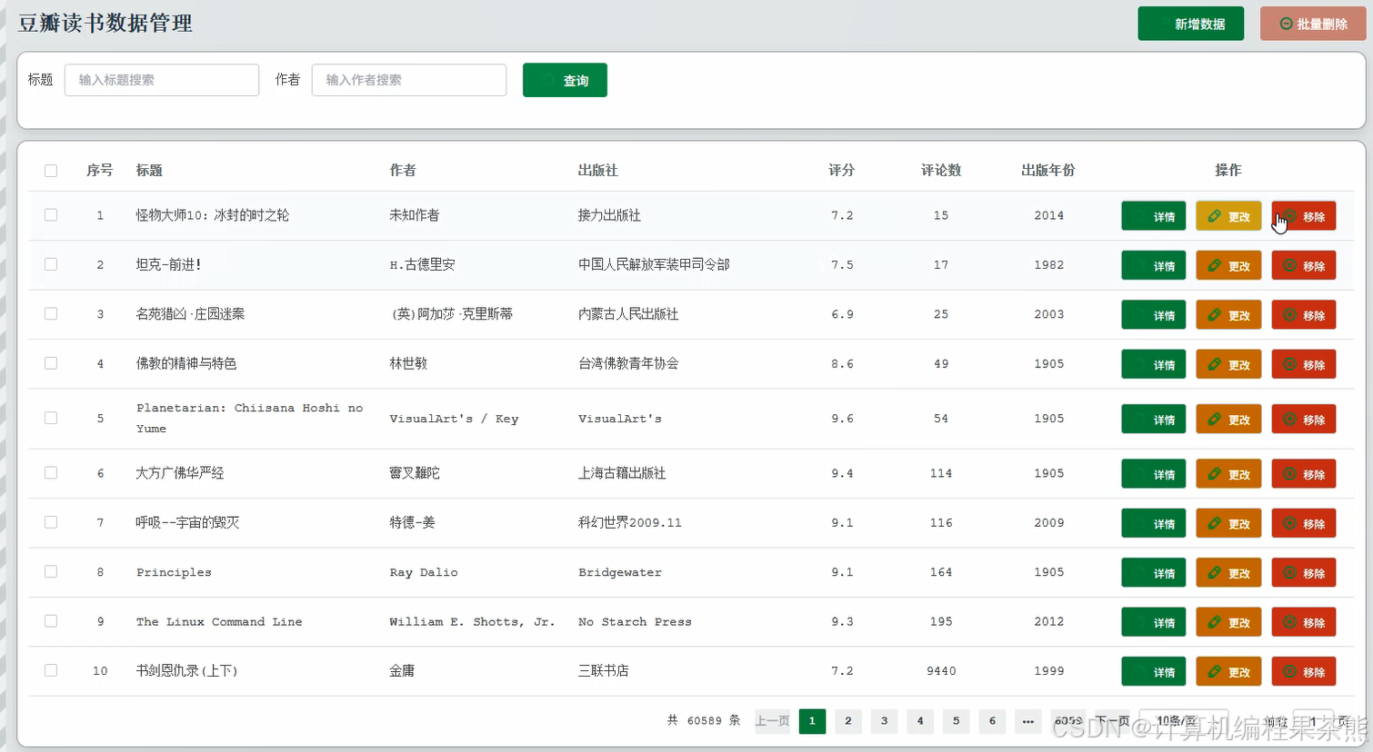Select the checkbox for 名苑猎凶·庄园迷案
This screenshot has height=752, width=1373.
point(51,313)
